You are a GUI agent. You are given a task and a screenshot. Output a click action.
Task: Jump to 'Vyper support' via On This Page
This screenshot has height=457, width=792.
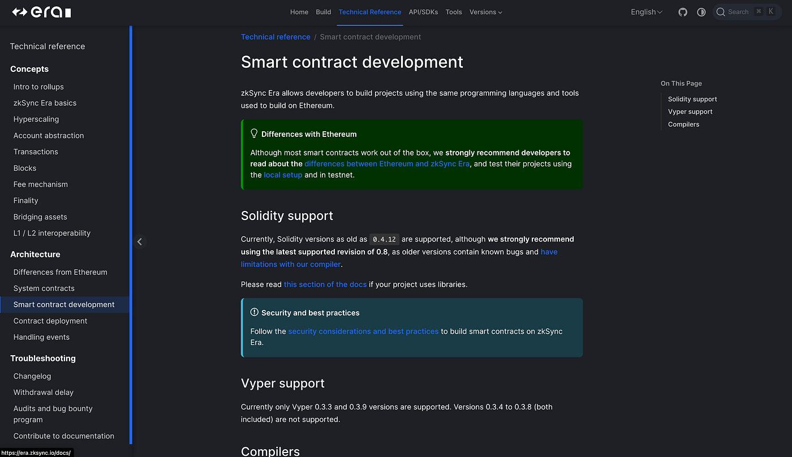(x=690, y=111)
